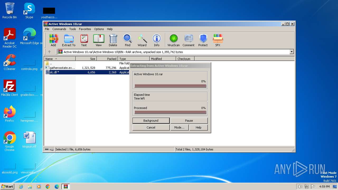The image size is (338, 190).
Task: Click the archive file progress bar
Action: (x=170, y=86)
